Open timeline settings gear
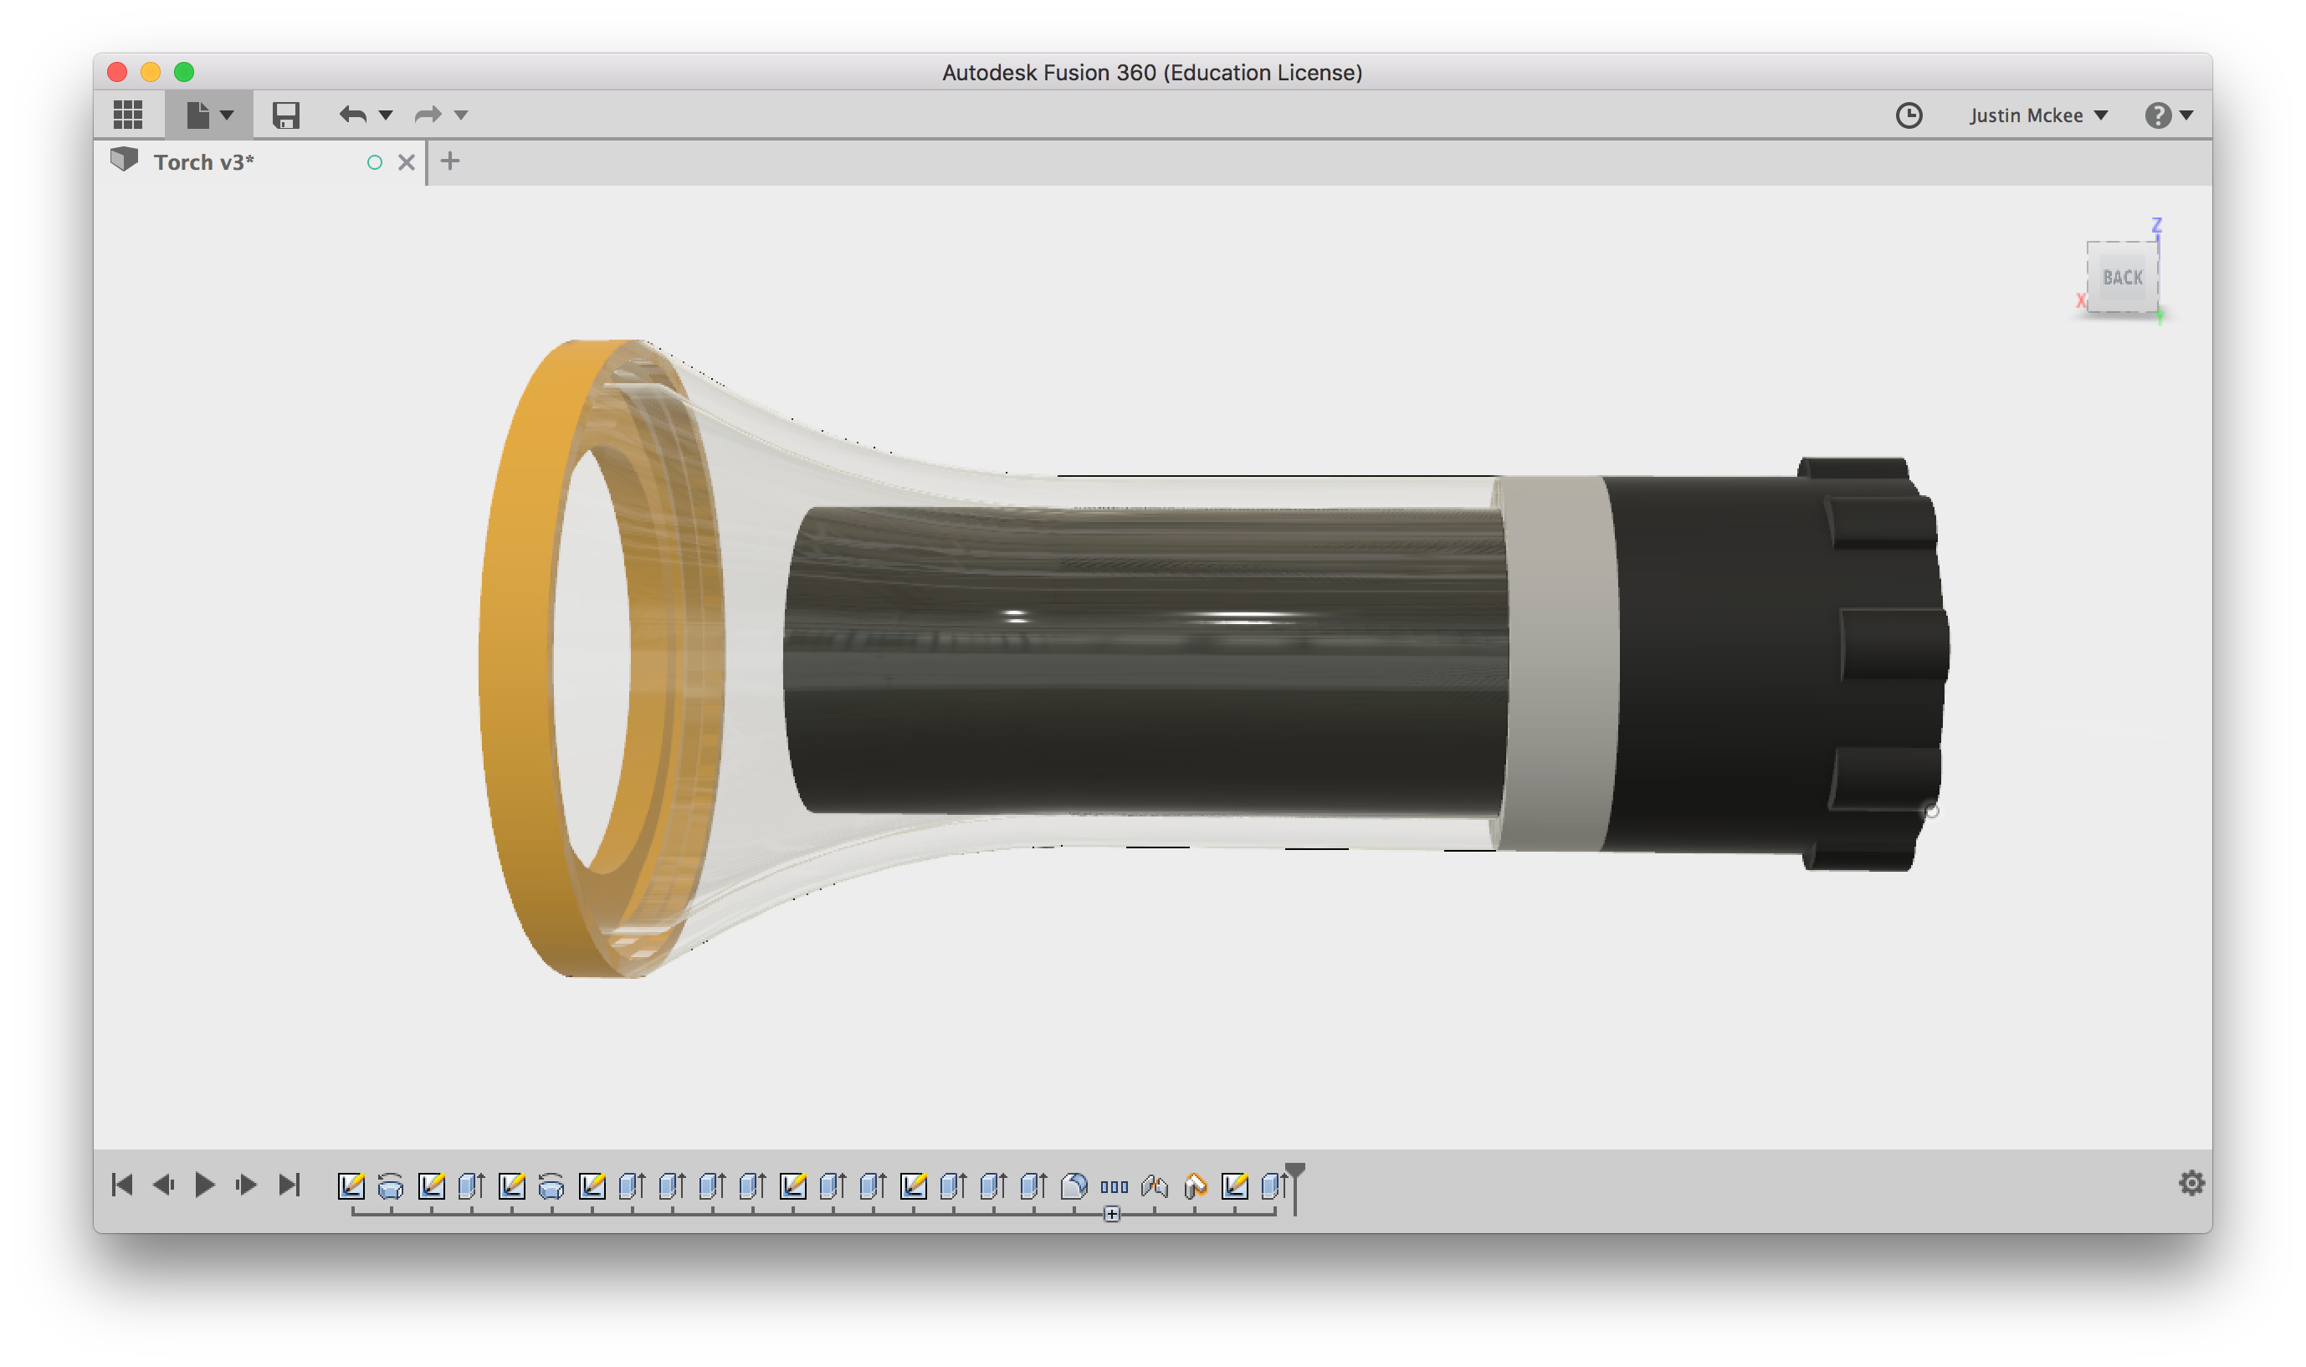This screenshot has width=2306, height=1367. [2191, 1183]
